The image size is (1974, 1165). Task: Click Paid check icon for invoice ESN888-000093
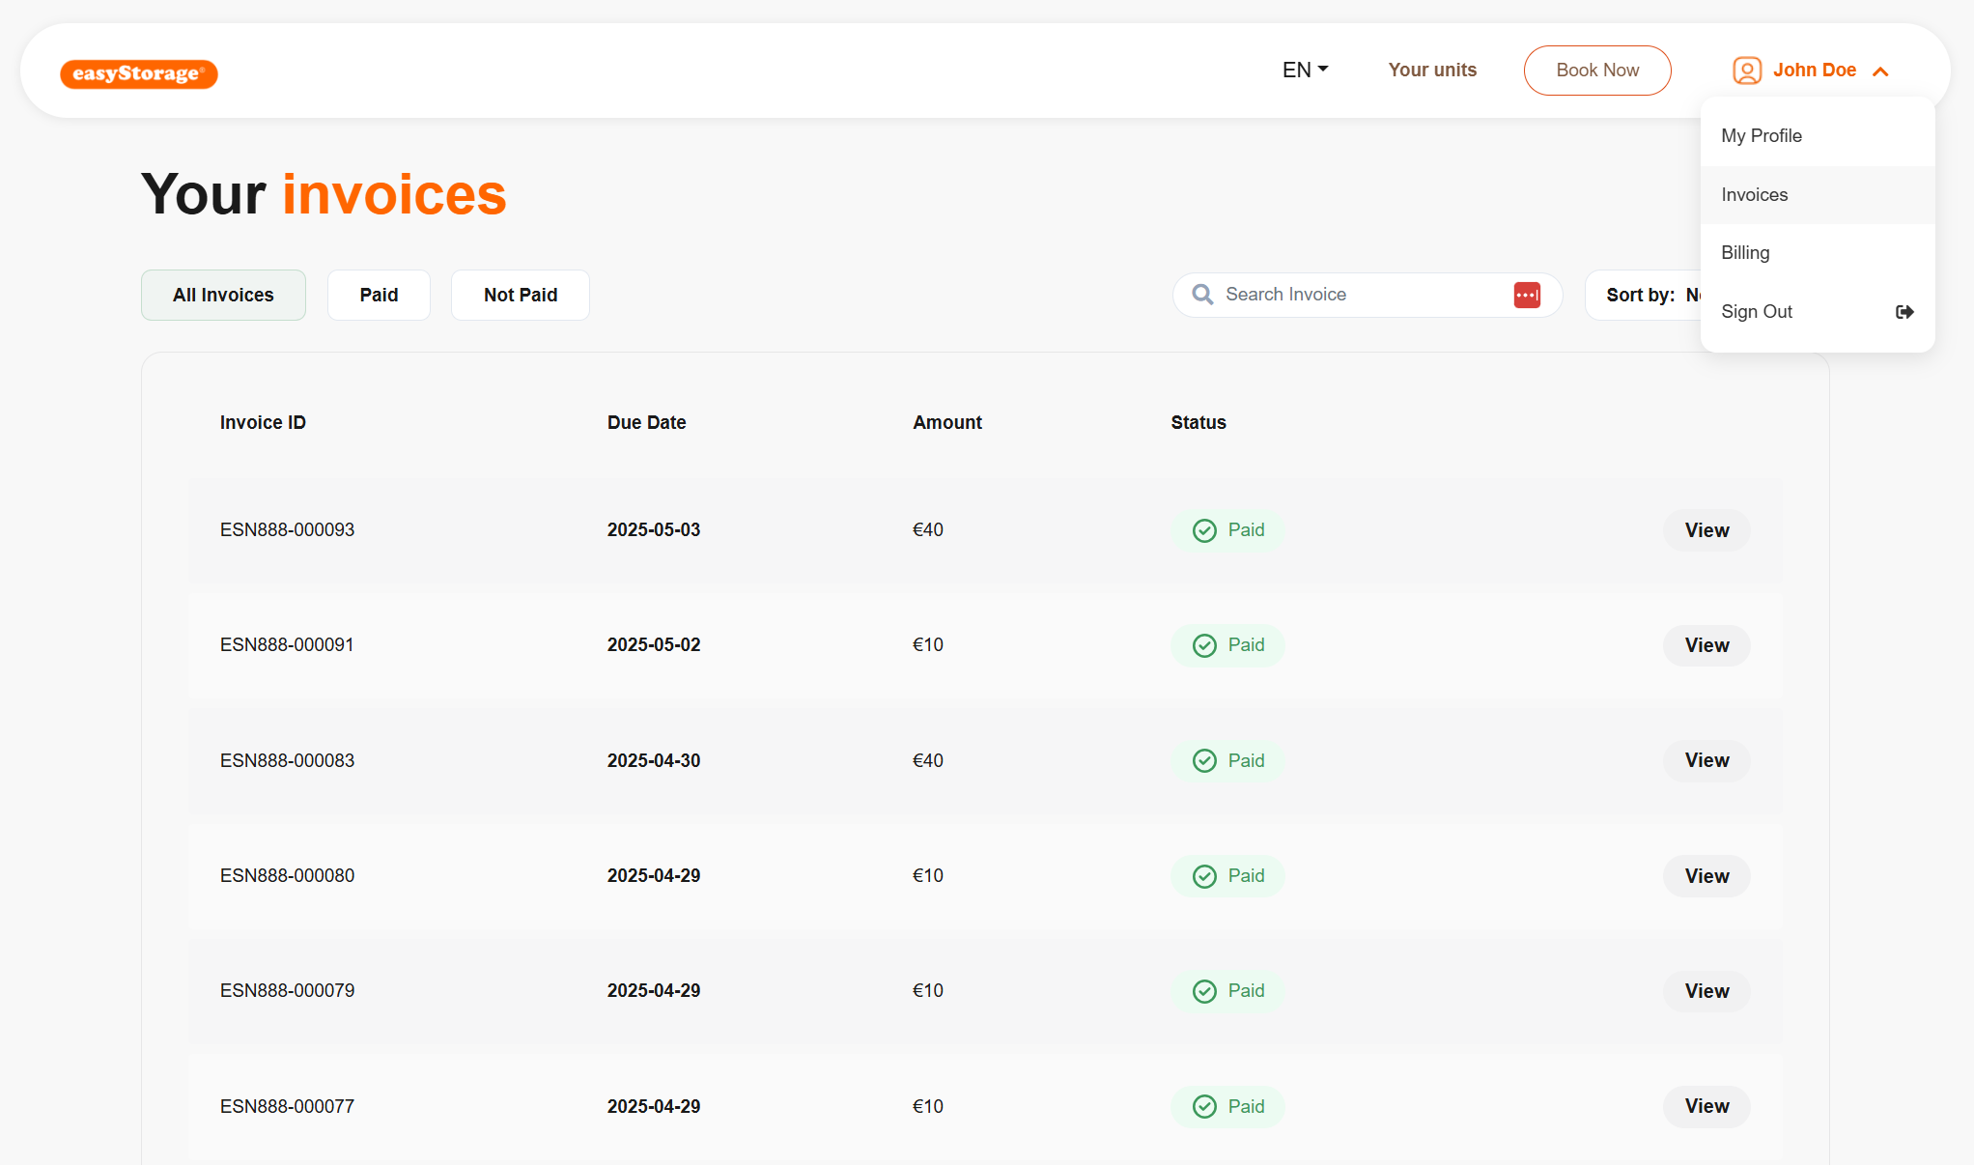(1204, 530)
